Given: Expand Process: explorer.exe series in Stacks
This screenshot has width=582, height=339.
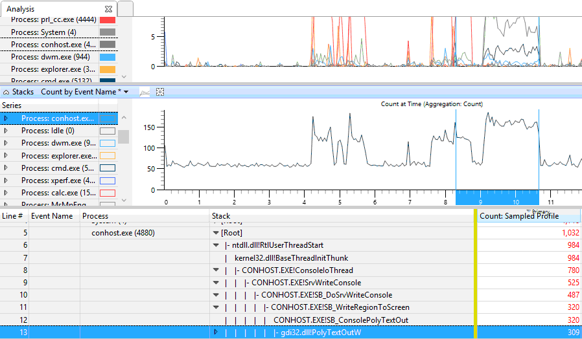Looking at the screenshot, I should (6, 155).
